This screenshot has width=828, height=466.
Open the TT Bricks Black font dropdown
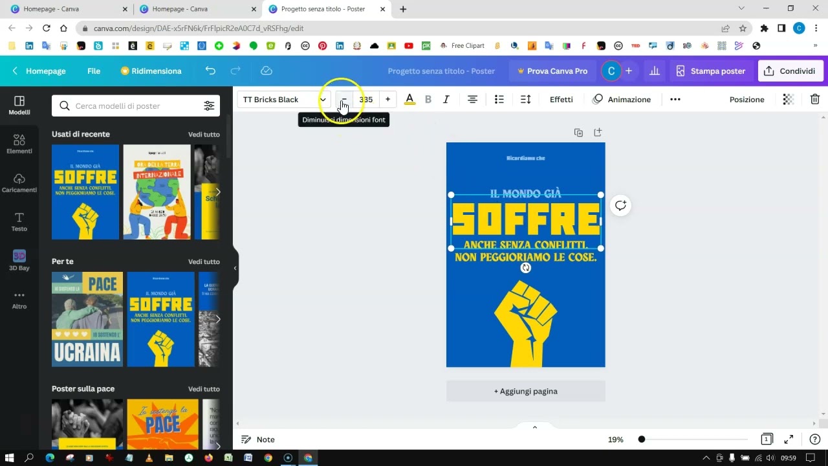tap(284, 99)
